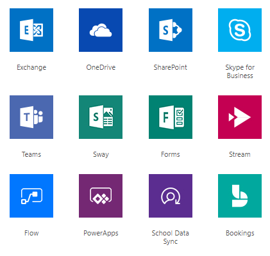This screenshot has height=256, width=270.
Task: Click the School Data Sync label
Action: pyautogui.click(x=171, y=237)
